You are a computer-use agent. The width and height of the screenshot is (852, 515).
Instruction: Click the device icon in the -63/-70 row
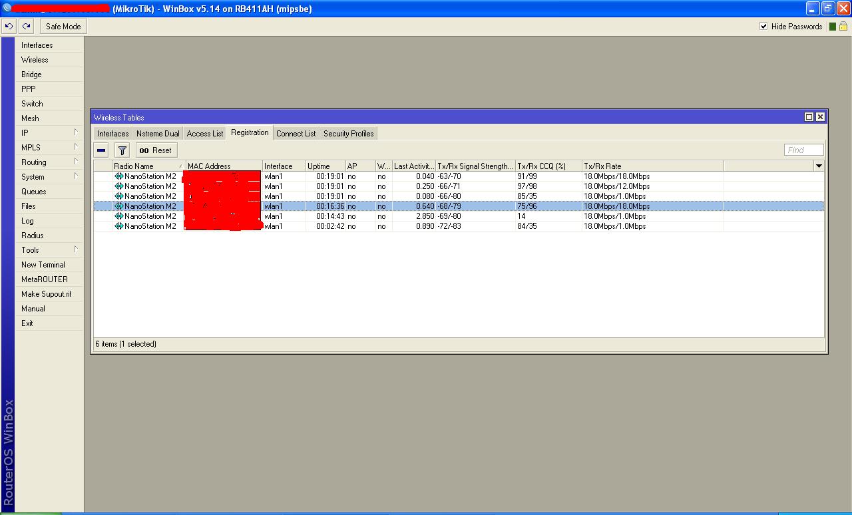119,176
